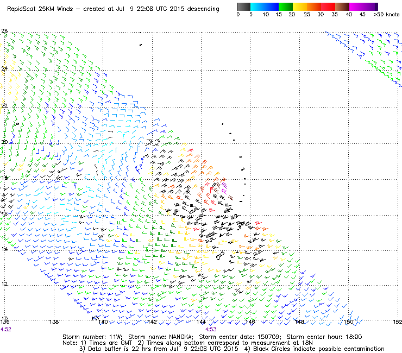
Task: Click the legend number 40
Action: [349, 15]
